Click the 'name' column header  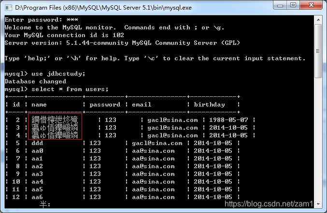(39, 105)
